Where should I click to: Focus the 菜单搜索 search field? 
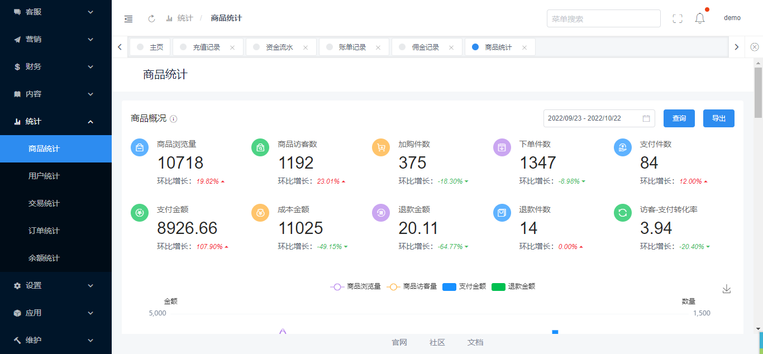click(x=603, y=18)
